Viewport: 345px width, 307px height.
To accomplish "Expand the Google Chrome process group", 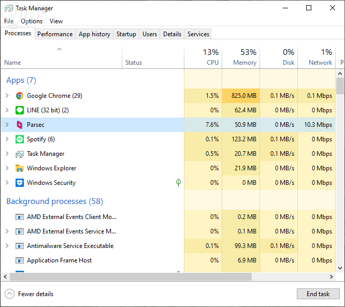I will click(7, 95).
